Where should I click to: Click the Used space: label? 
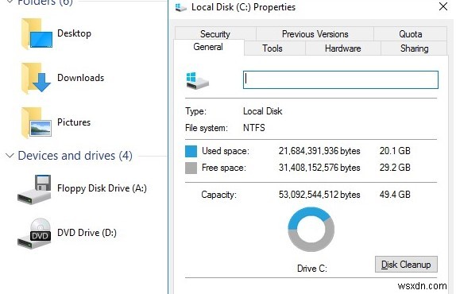point(226,151)
